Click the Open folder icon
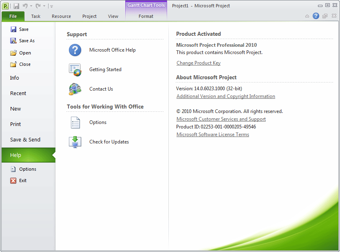 point(13,53)
